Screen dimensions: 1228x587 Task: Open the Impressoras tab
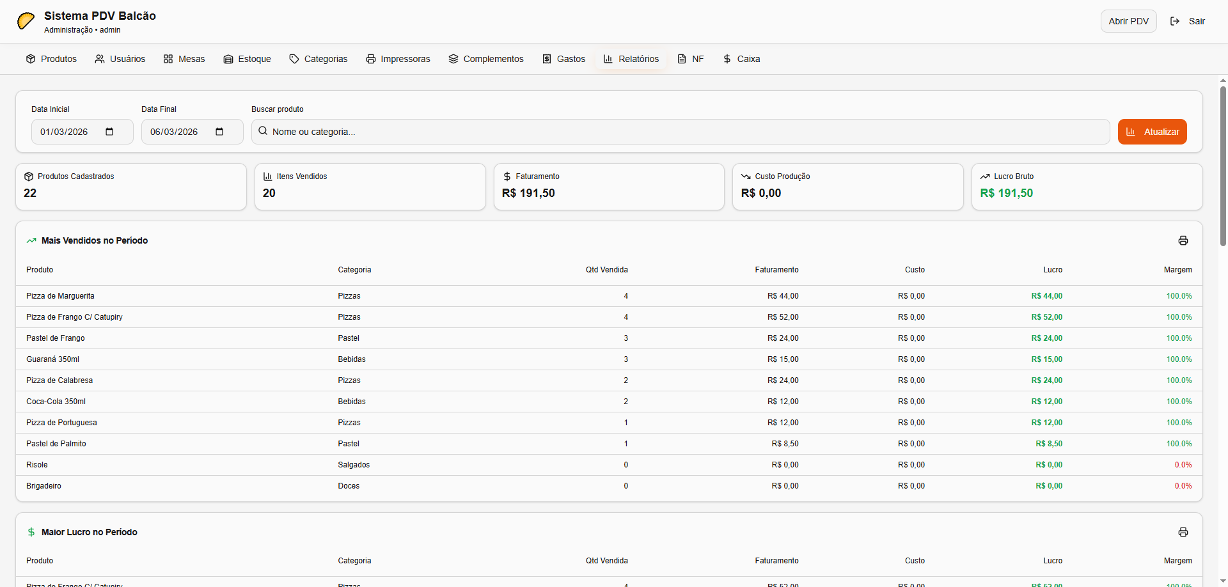[x=398, y=59]
